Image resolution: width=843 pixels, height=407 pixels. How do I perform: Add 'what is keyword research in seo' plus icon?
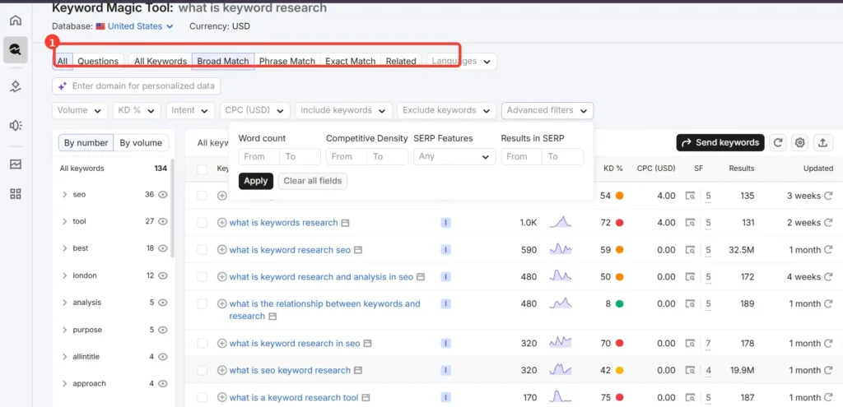coord(221,343)
